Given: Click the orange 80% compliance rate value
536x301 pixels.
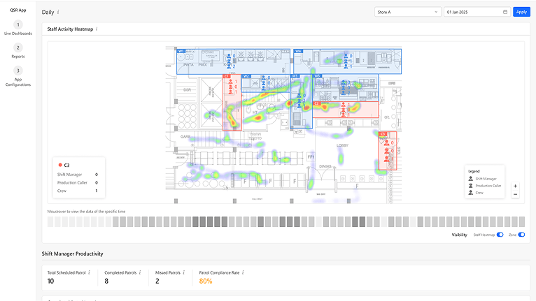Looking at the screenshot, I should pos(206,281).
